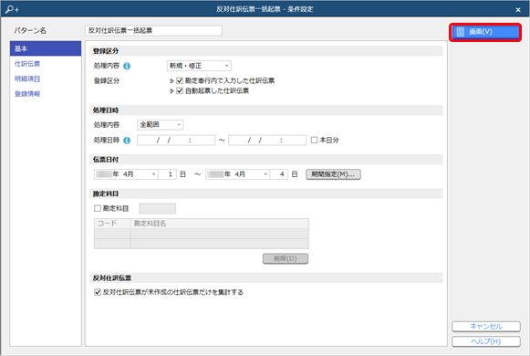Click the 期間指定(M)... button

coord(333,174)
